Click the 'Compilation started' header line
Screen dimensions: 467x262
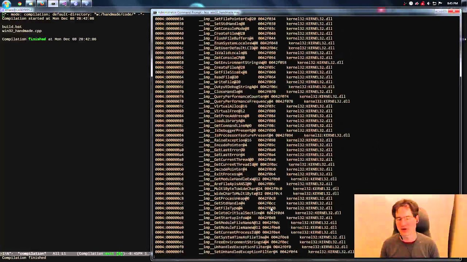click(x=48, y=19)
